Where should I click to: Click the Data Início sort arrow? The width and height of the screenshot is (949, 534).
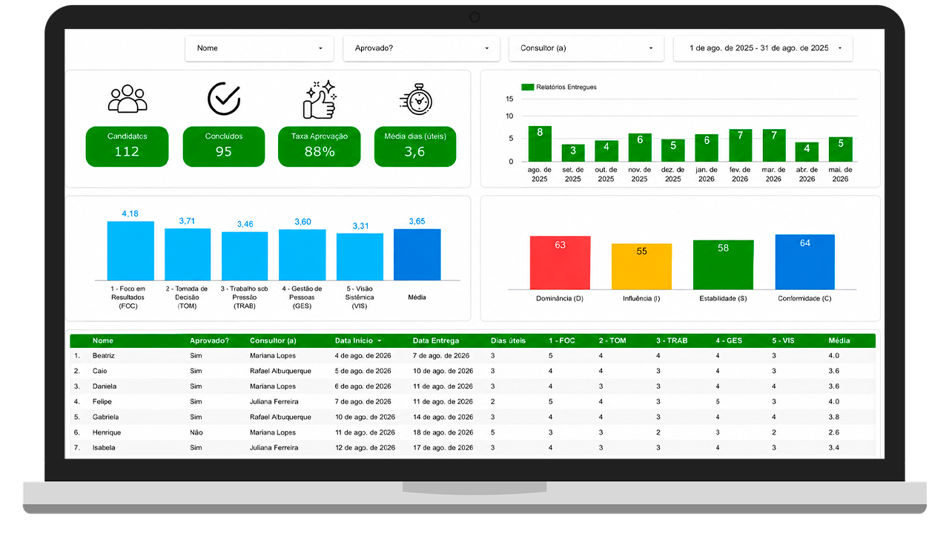(x=380, y=341)
